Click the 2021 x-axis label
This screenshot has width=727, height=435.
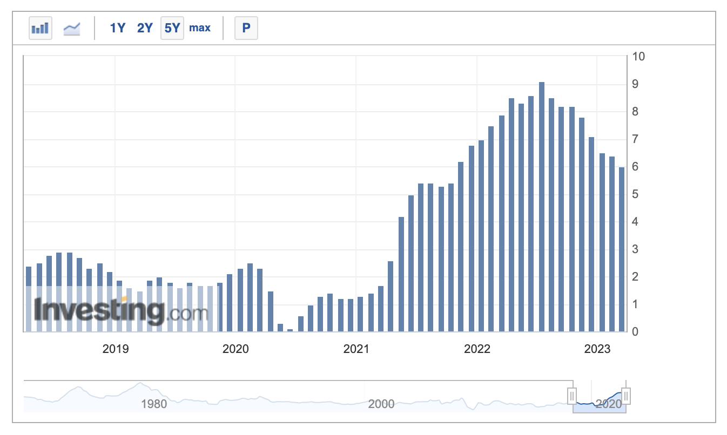[x=356, y=349]
